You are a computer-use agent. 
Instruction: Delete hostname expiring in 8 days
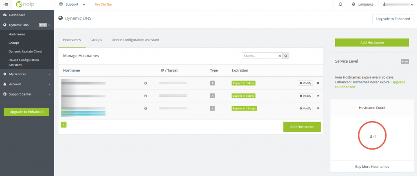tap(318, 96)
